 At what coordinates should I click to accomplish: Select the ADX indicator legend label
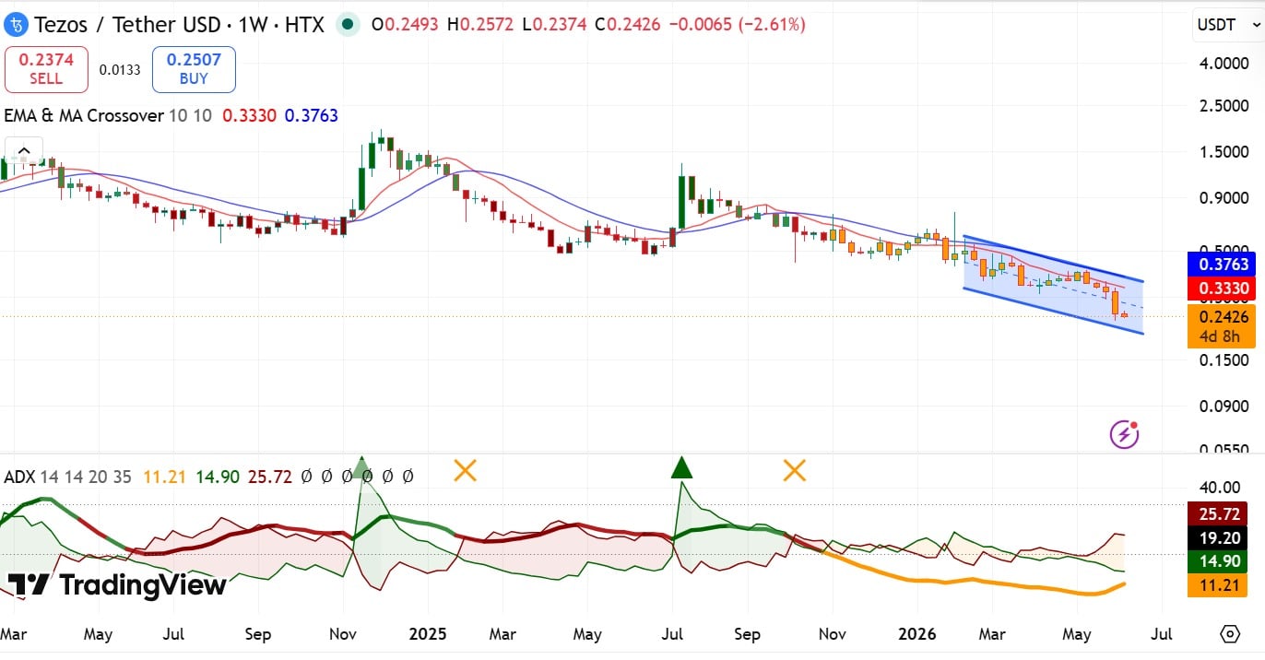tap(18, 477)
